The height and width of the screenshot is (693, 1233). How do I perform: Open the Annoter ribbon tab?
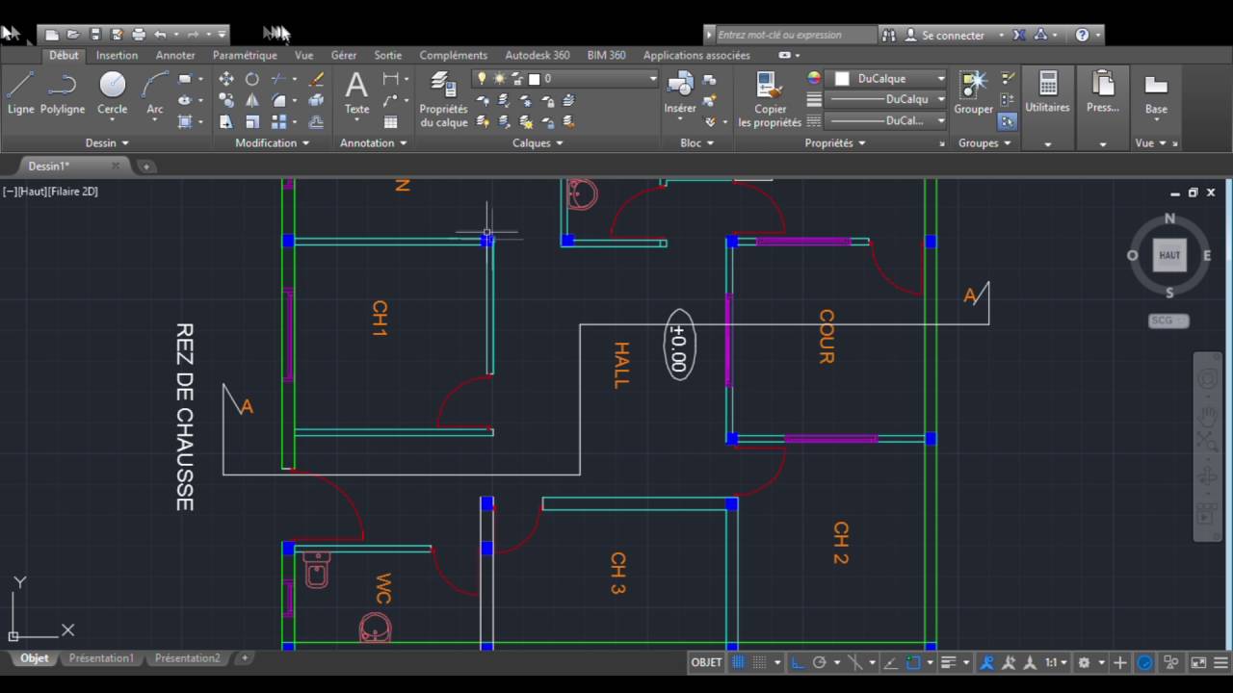(175, 56)
